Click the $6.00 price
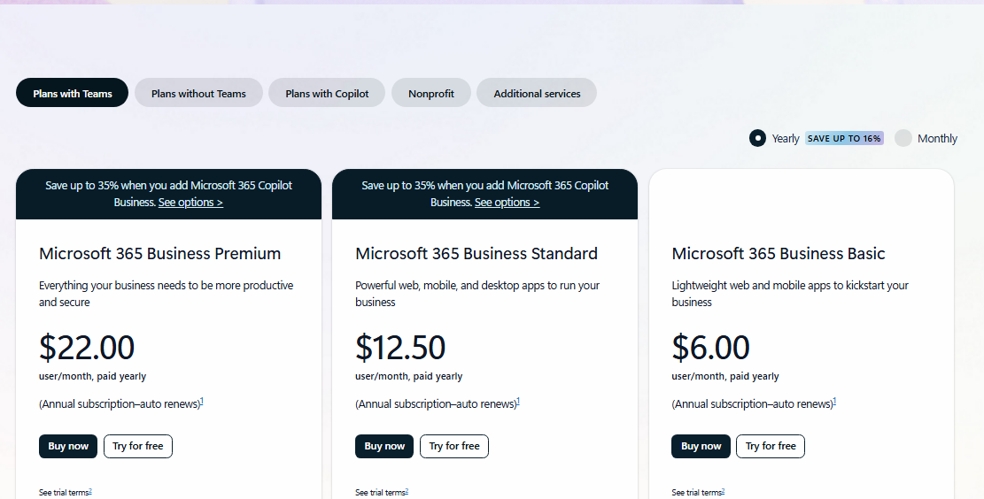 [x=710, y=348]
